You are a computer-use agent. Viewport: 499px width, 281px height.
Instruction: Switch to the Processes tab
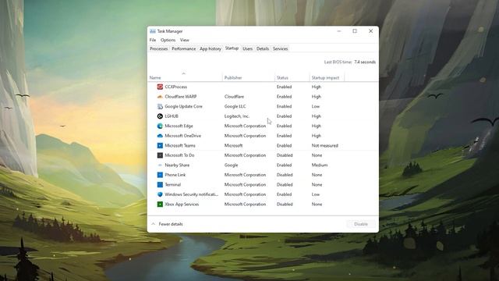coord(159,48)
